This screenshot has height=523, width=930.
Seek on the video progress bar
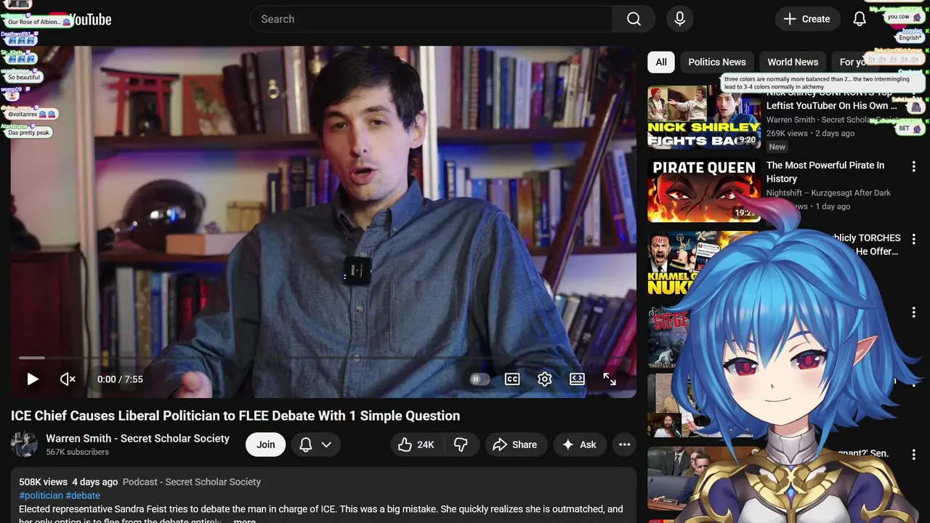(x=323, y=357)
